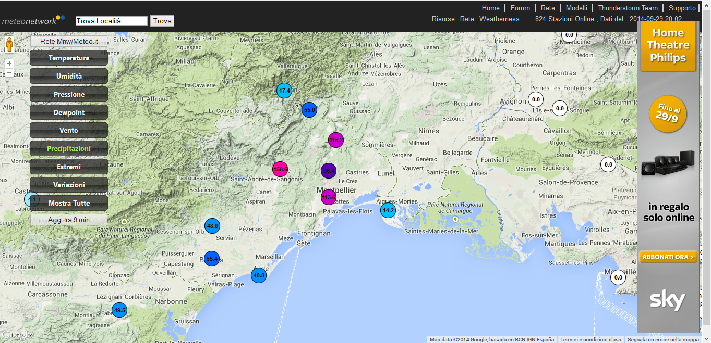Select the 49.5 station marker
The width and height of the screenshot is (711, 343).
pos(119,310)
